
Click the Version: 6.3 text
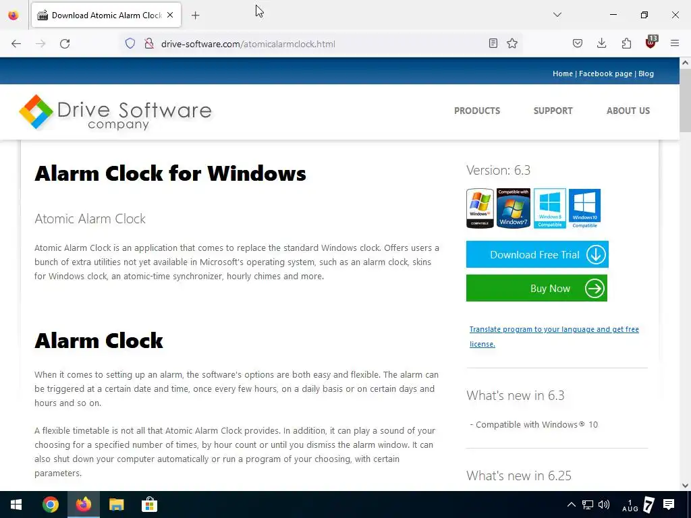[499, 170]
